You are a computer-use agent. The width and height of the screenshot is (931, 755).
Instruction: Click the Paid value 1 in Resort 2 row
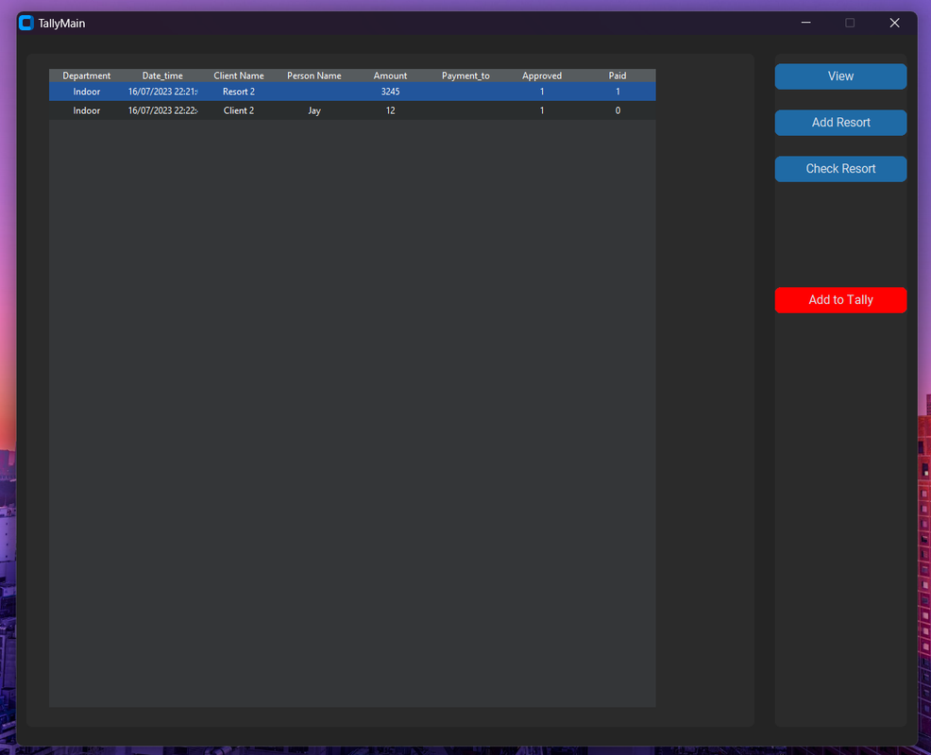point(618,92)
